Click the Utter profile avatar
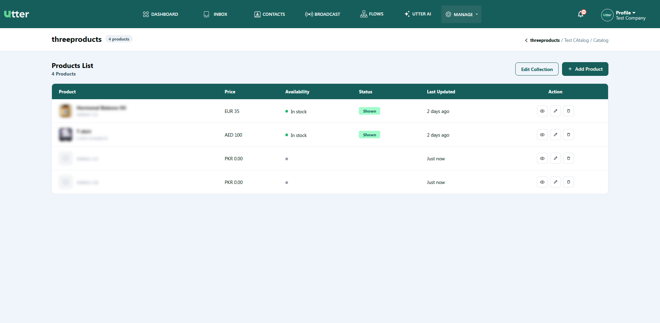This screenshot has height=323, width=660. click(607, 15)
